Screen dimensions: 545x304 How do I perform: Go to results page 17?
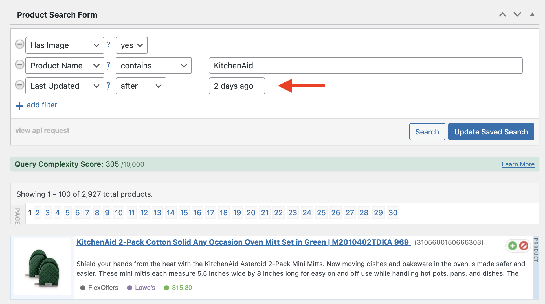pos(210,213)
